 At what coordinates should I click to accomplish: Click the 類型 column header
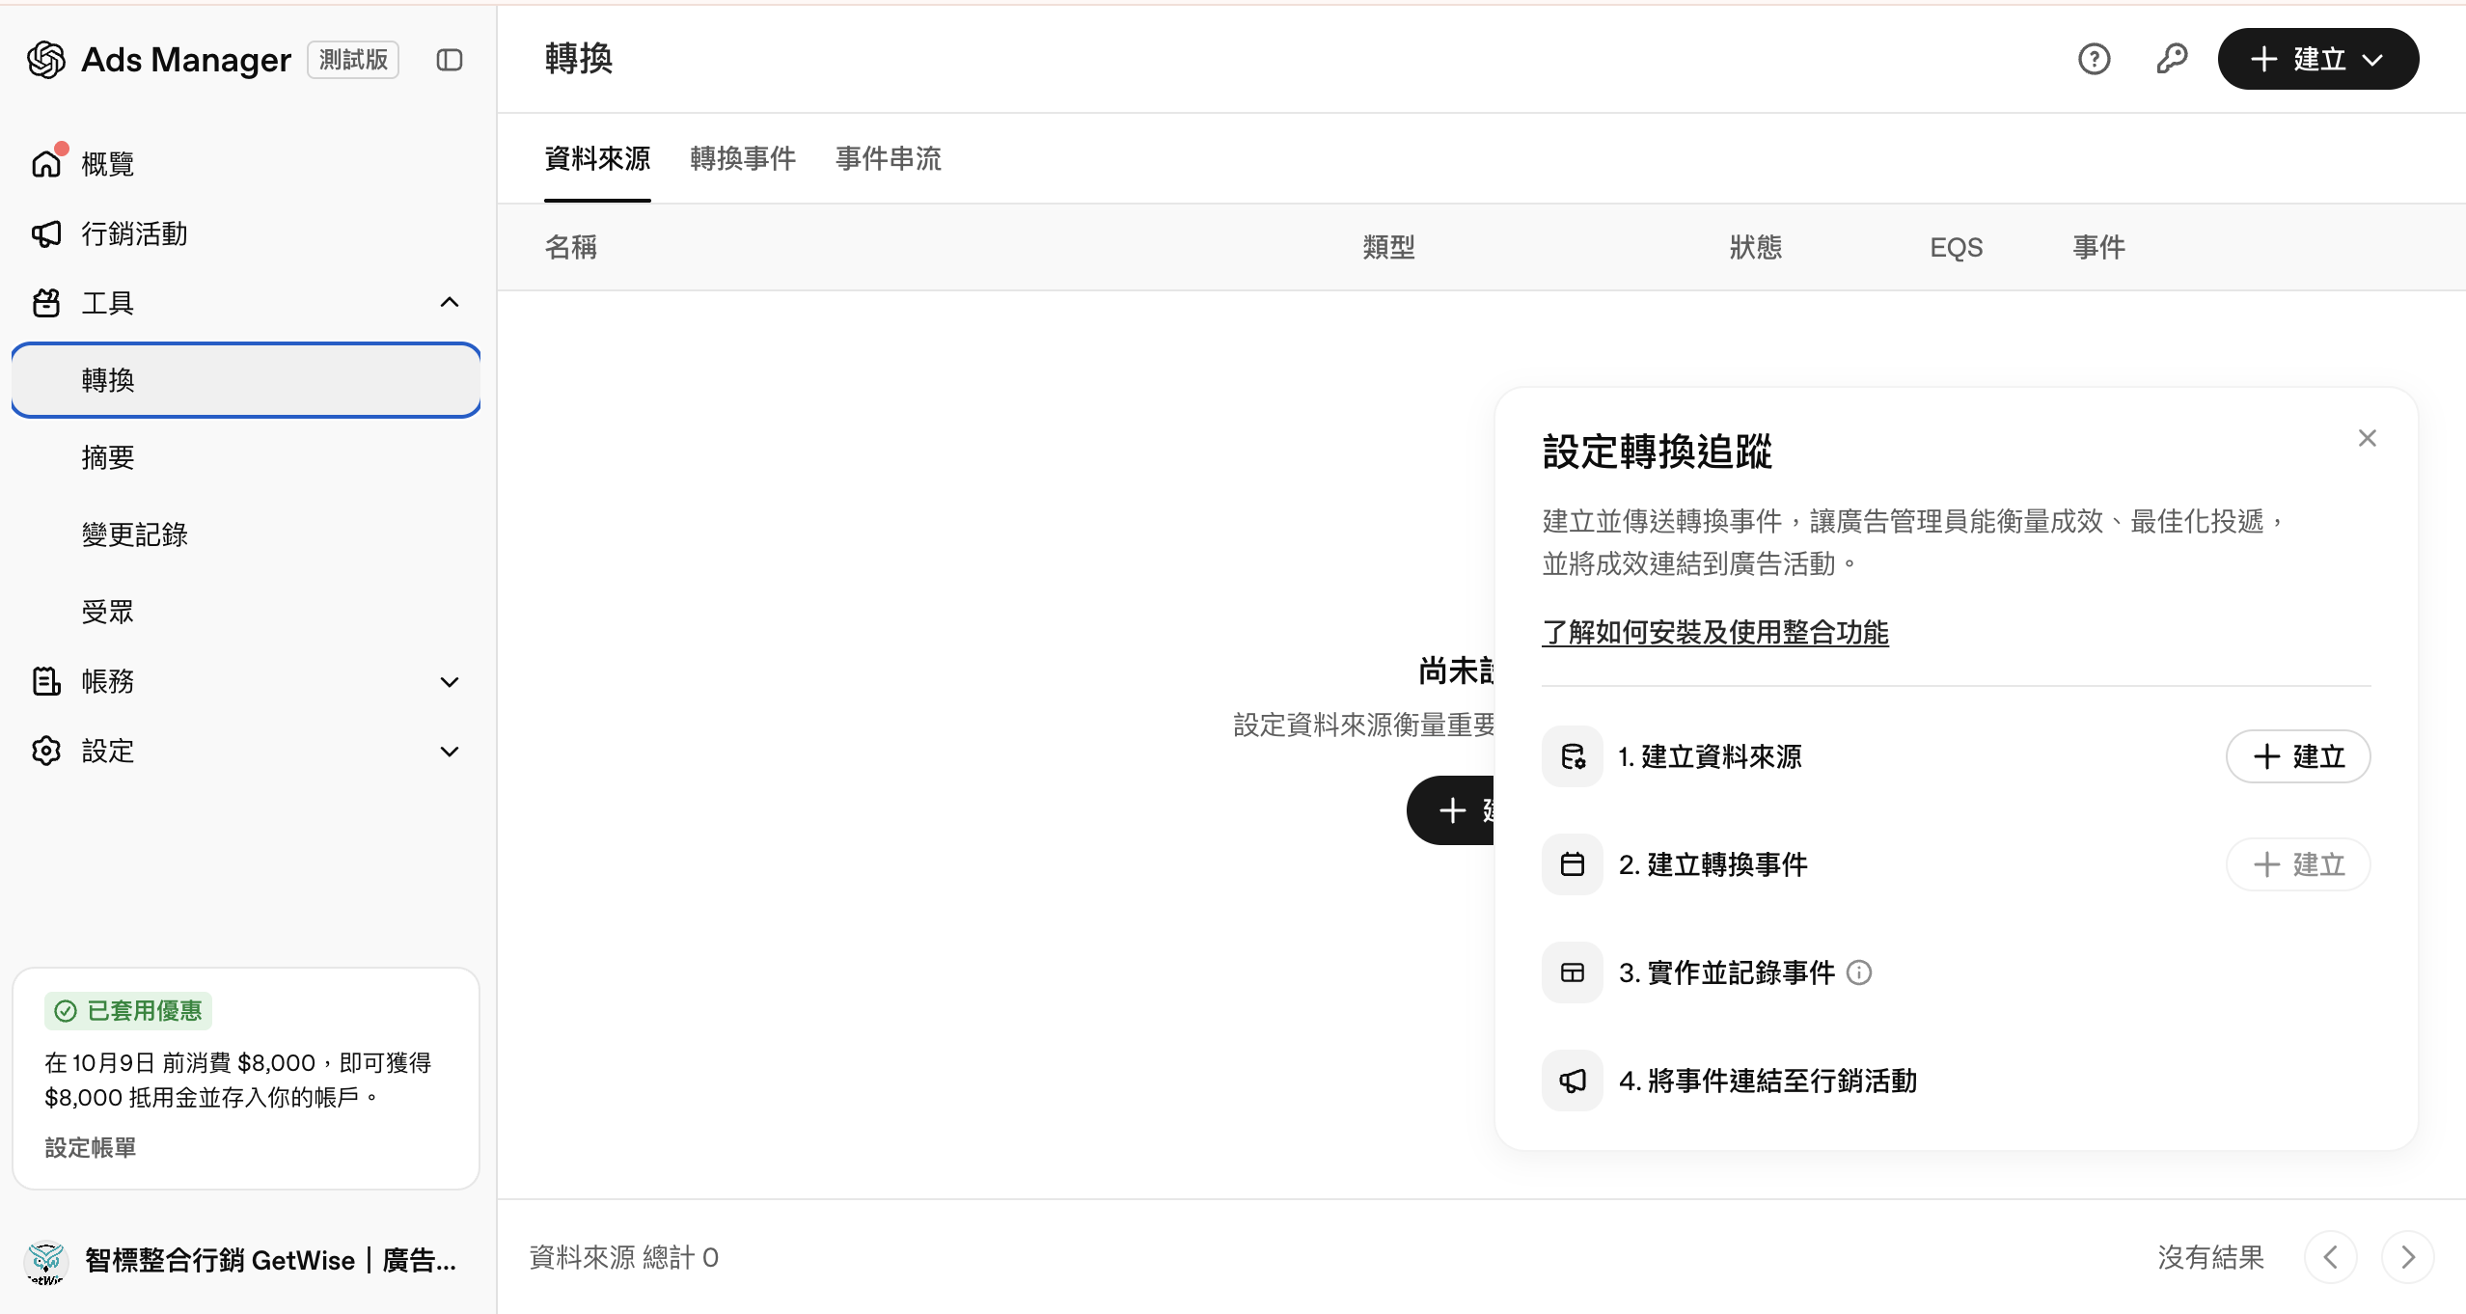(x=1389, y=247)
